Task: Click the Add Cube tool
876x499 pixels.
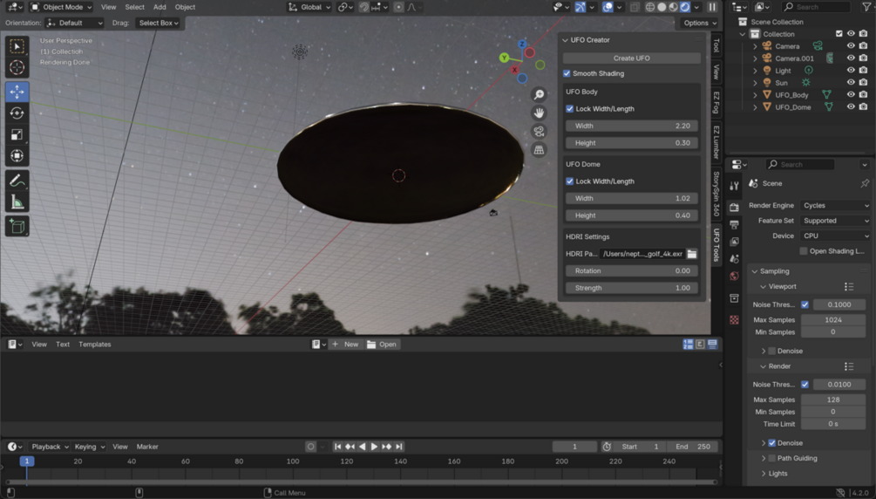Action: click(17, 226)
